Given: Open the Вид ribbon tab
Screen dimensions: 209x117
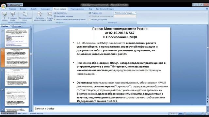Looking at the screenshot, I should point(90,9).
